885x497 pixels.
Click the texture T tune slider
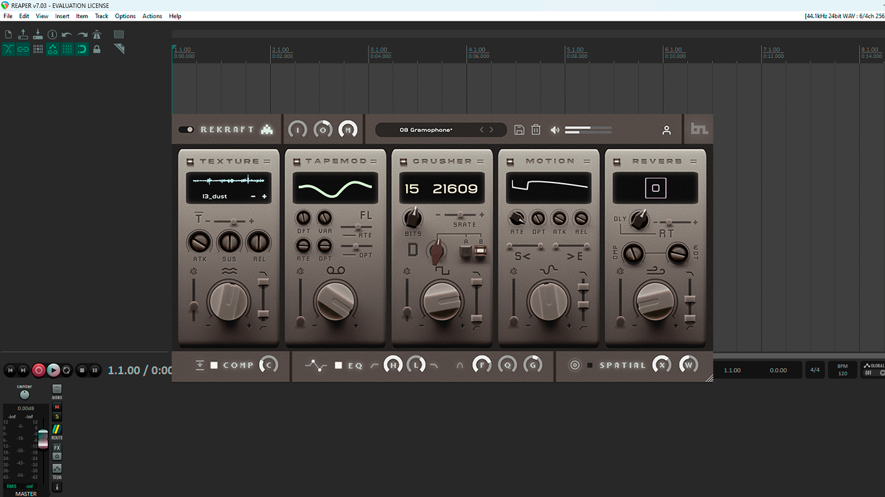(229, 221)
